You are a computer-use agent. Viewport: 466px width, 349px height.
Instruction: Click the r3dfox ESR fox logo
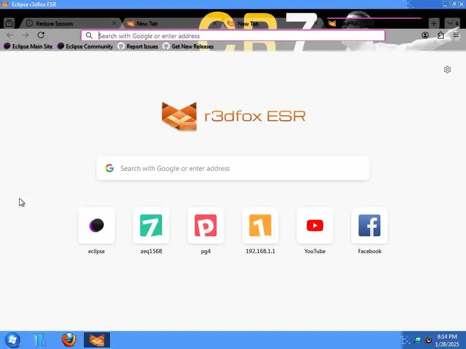[179, 116]
